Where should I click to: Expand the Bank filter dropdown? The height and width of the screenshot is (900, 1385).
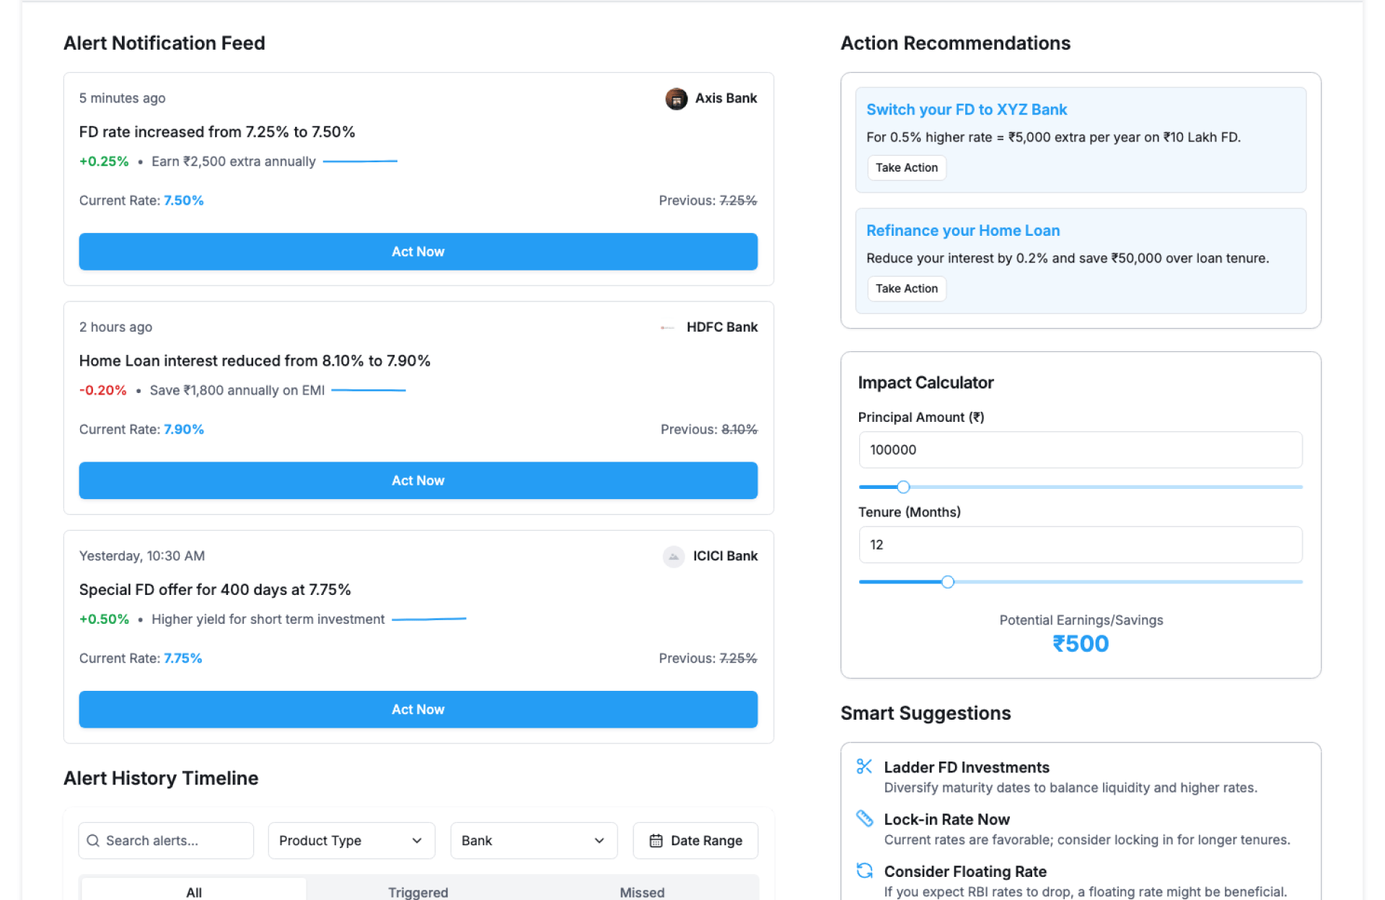coord(533,841)
